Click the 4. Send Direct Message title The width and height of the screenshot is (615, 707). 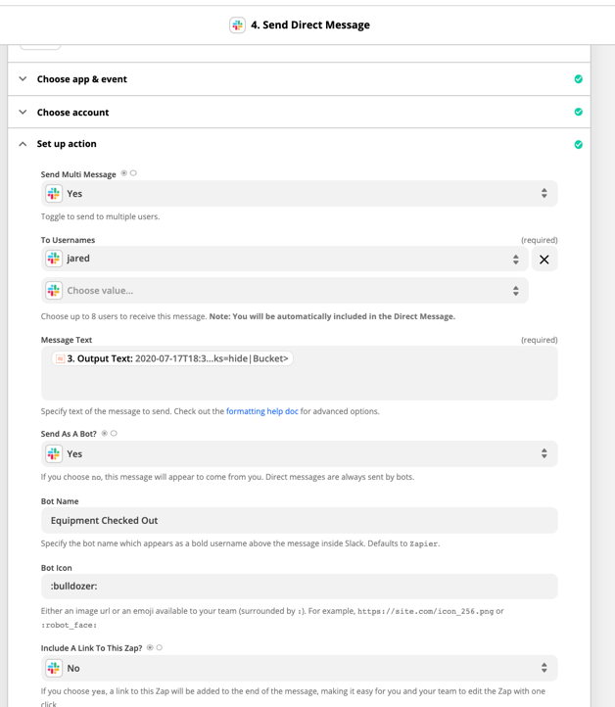[x=310, y=24]
